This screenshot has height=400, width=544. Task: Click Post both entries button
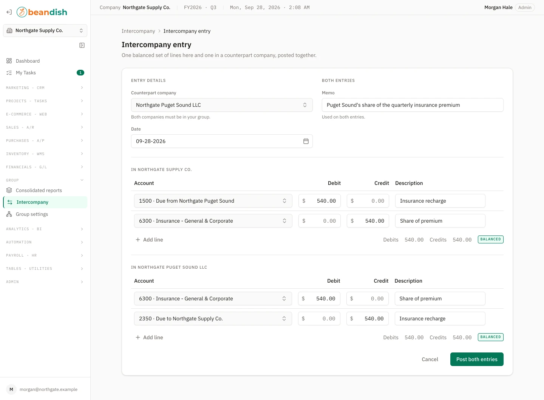click(477, 359)
